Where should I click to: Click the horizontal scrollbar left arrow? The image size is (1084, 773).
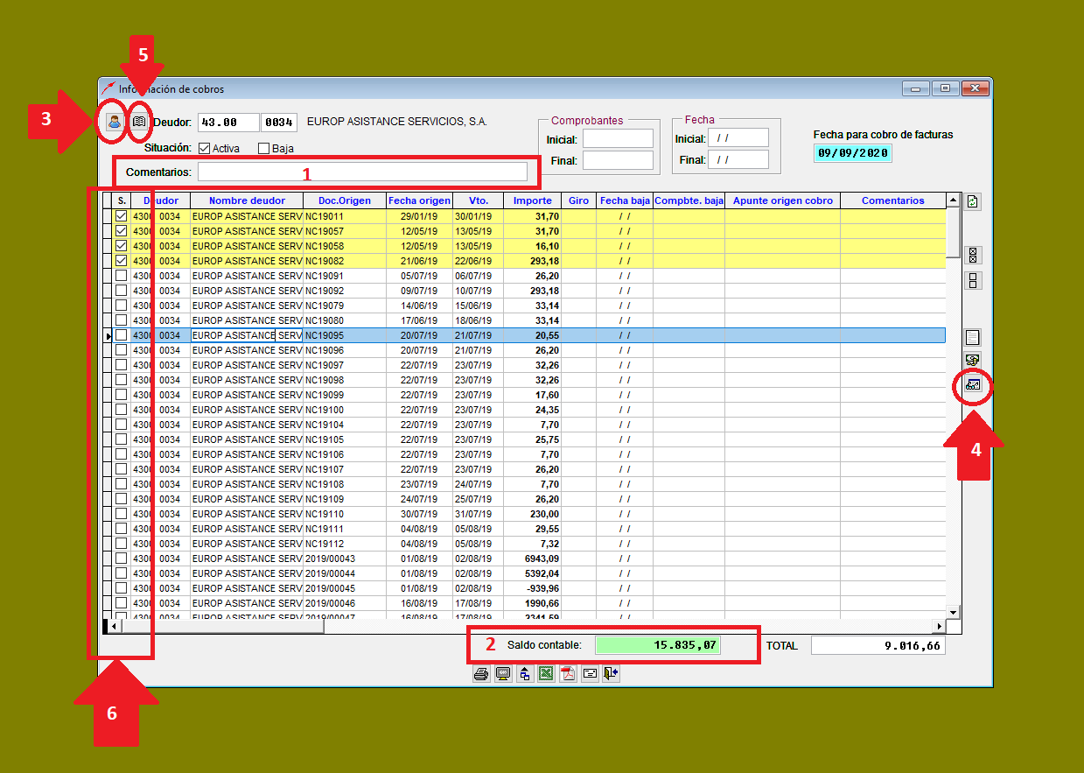pos(115,626)
